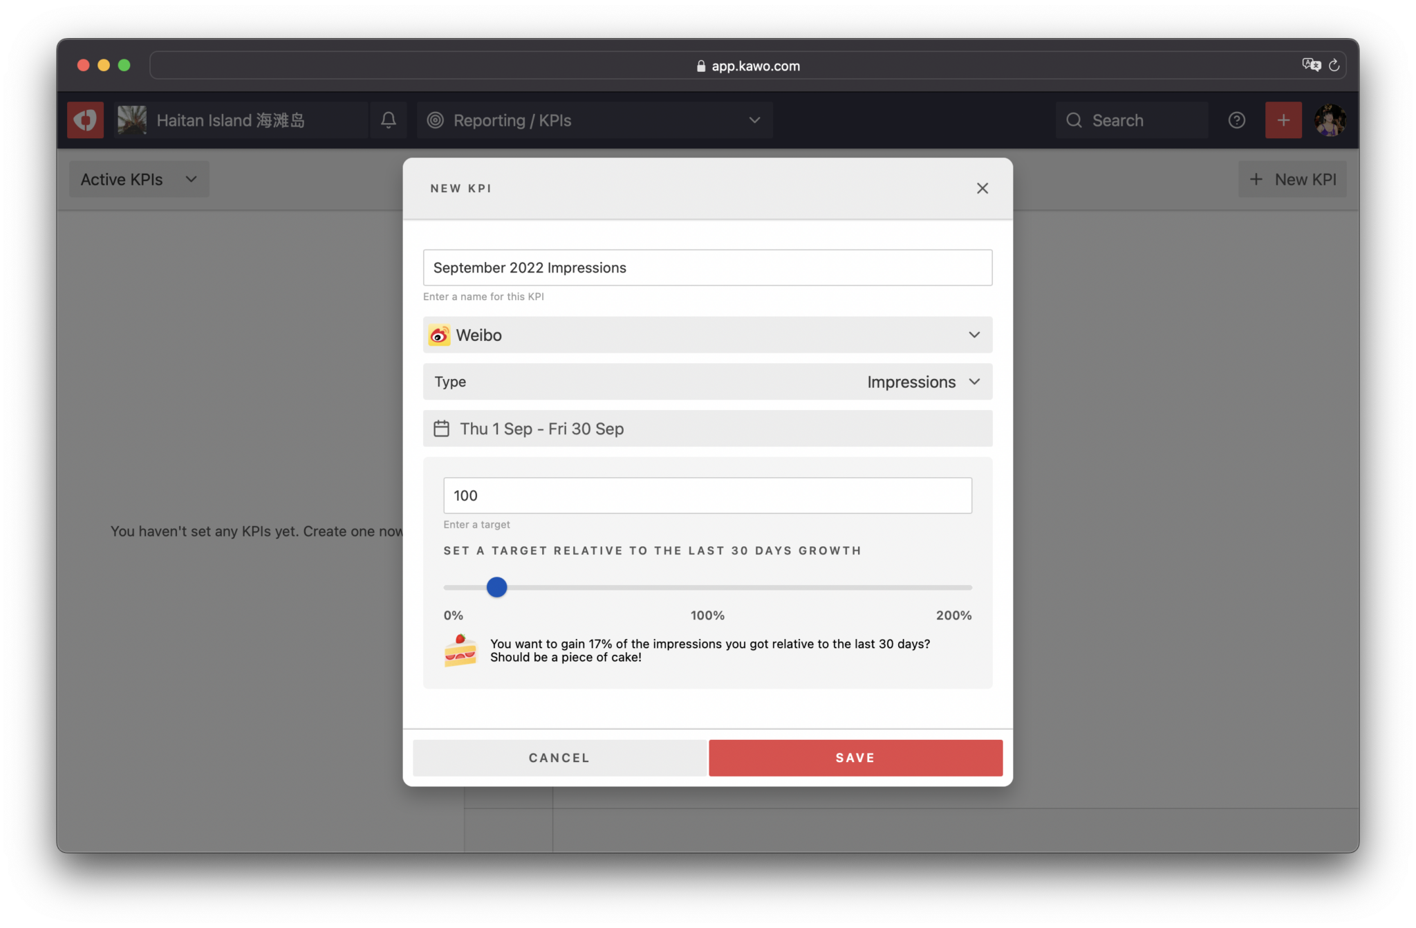Open the user avatar menu

[x=1330, y=120]
